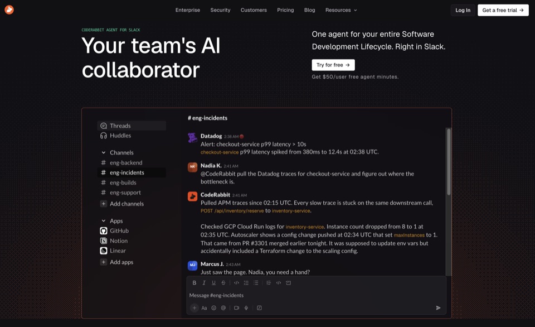Open the Notion app in sidebar

[x=114, y=241]
